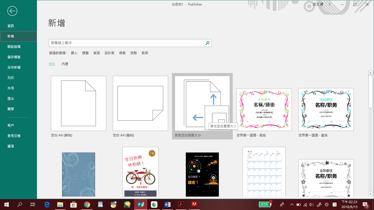Switch to the 內建 templates tab

[x=65, y=64]
